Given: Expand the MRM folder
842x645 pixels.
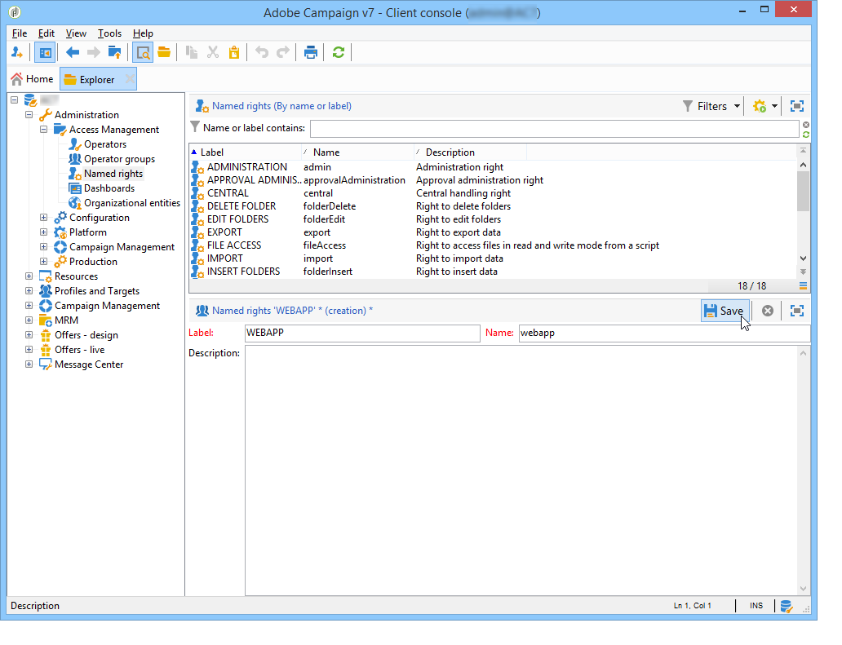Looking at the screenshot, I should tap(29, 320).
